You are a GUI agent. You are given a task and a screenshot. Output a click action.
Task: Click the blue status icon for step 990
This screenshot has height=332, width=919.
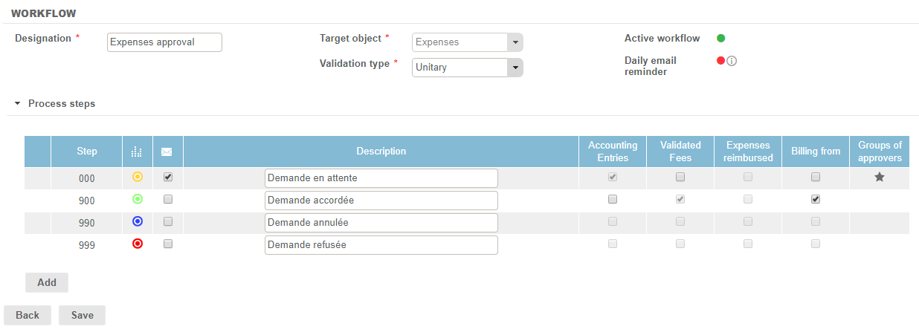137,221
